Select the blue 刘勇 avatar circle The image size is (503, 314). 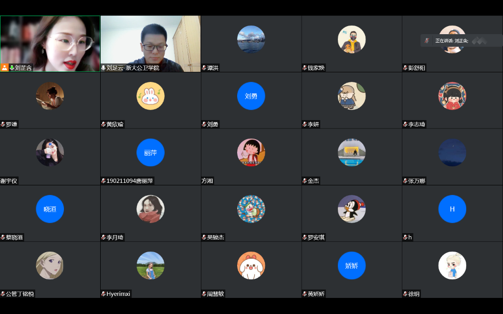click(251, 96)
